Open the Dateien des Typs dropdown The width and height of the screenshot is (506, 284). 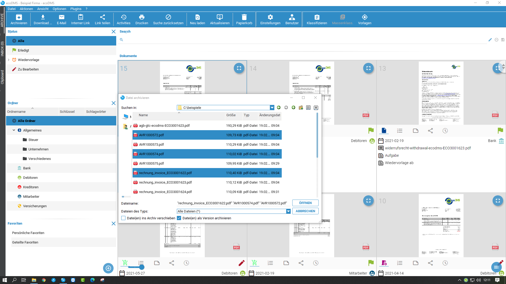coord(288,211)
